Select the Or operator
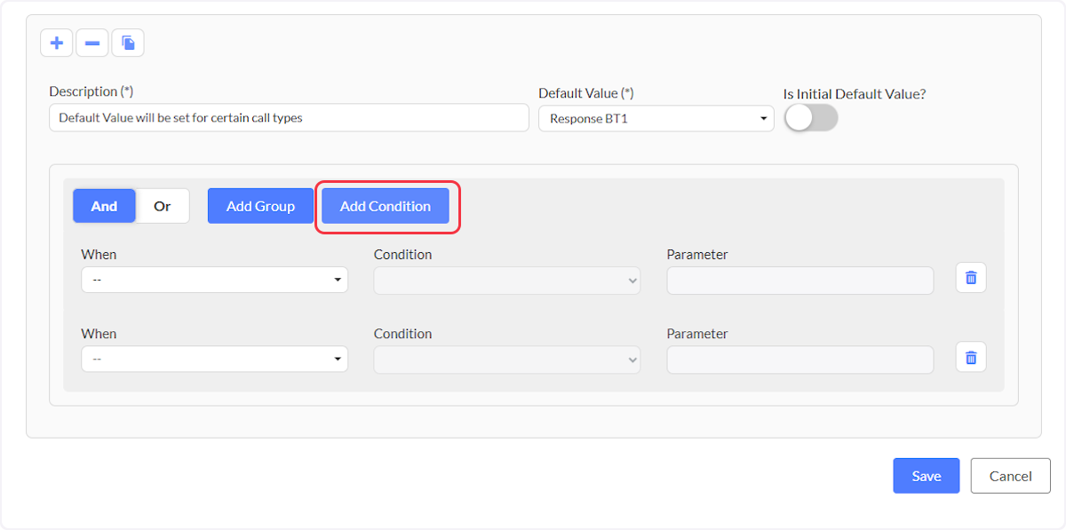 (163, 206)
